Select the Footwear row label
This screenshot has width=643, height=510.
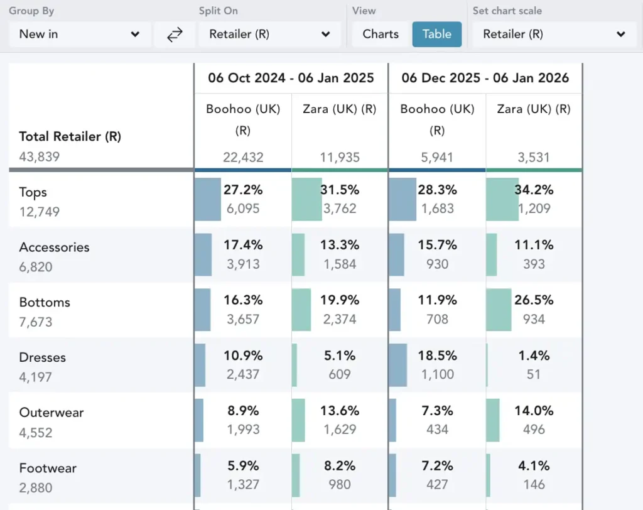click(x=48, y=468)
